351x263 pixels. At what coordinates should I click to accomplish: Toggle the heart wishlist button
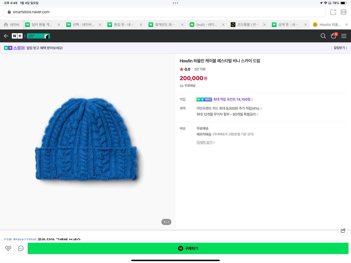pos(8,248)
